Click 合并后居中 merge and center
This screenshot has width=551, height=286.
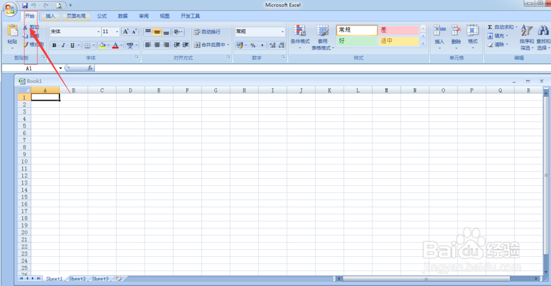pos(210,45)
